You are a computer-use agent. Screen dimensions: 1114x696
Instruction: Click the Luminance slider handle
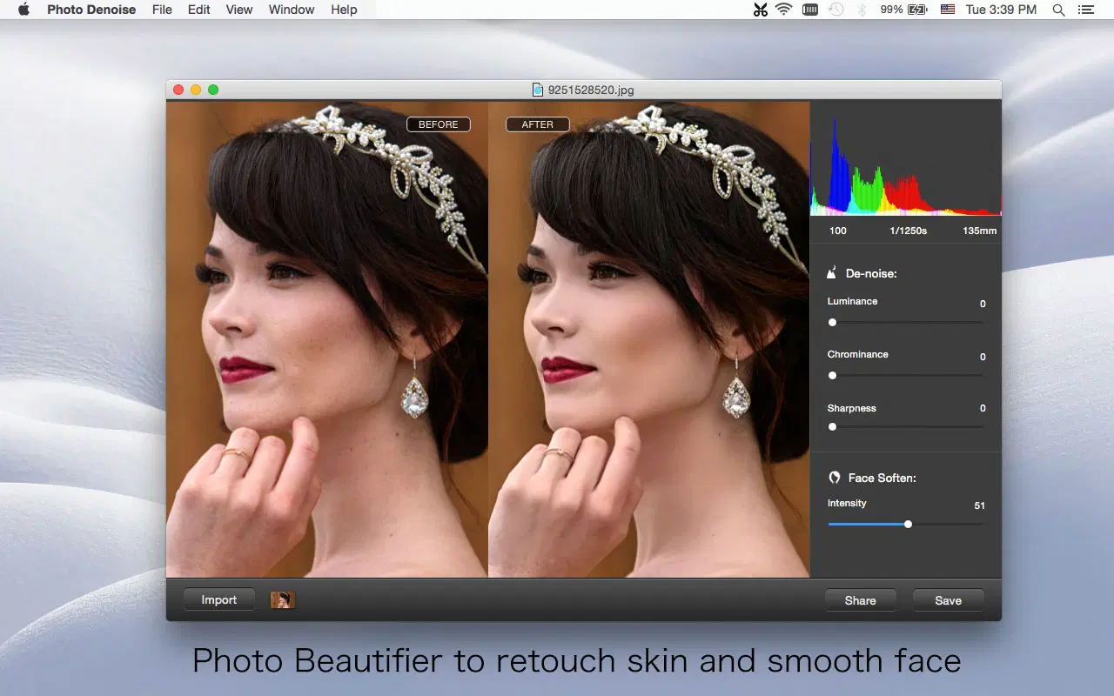click(832, 322)
